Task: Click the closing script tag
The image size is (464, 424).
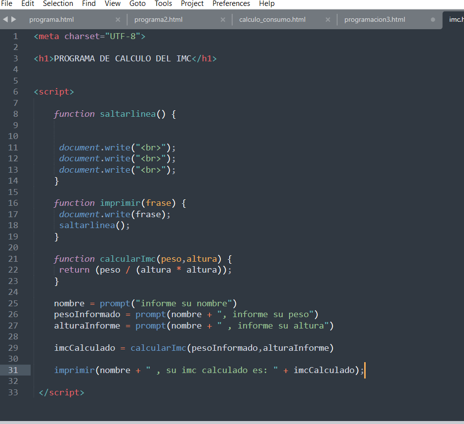Action: pos(62,392)
